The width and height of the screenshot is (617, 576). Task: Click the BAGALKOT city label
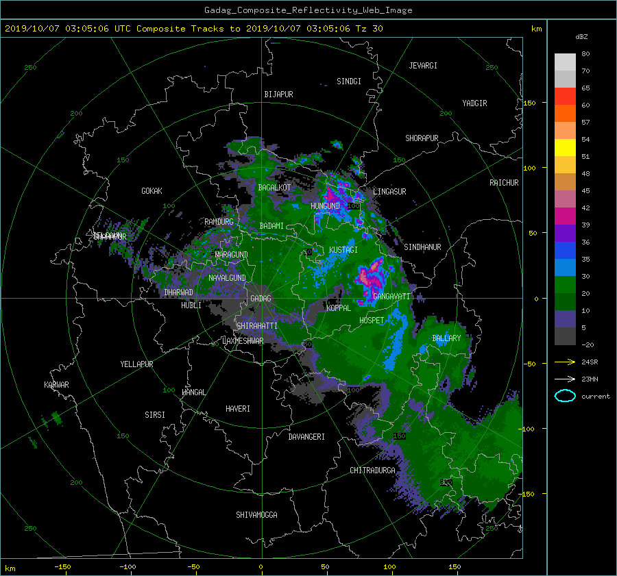point(274,188)
